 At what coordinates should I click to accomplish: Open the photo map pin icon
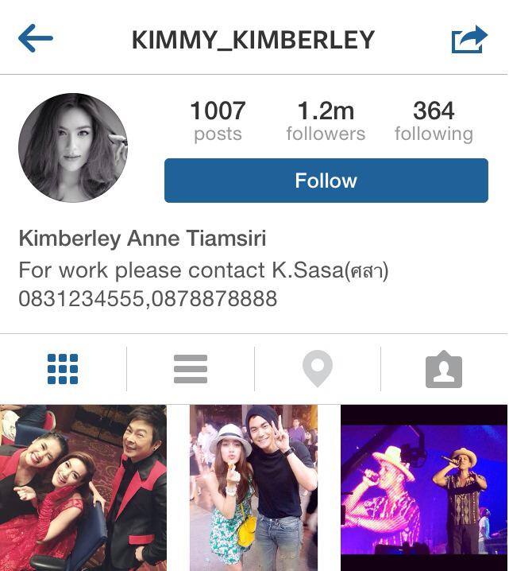click(x=318, y=368)
